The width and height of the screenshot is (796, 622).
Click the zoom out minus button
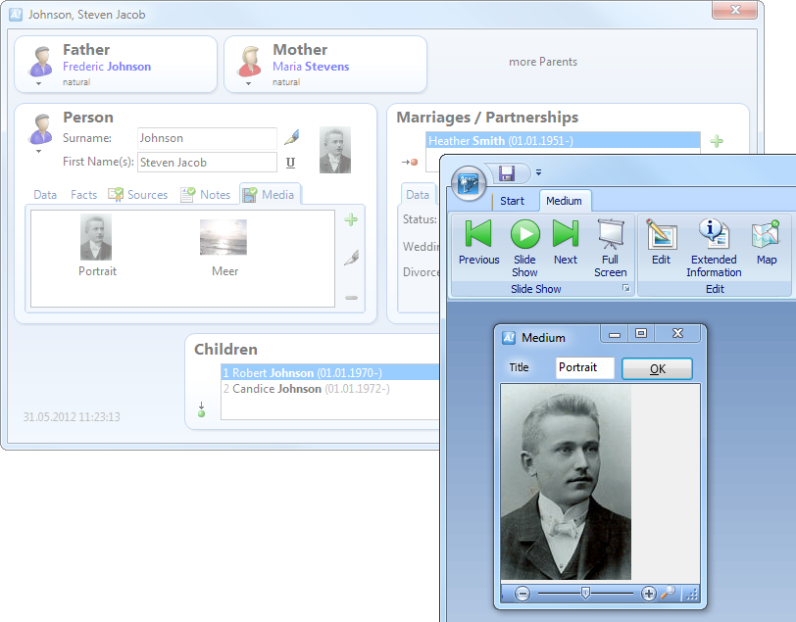click(x=522, y=594)
